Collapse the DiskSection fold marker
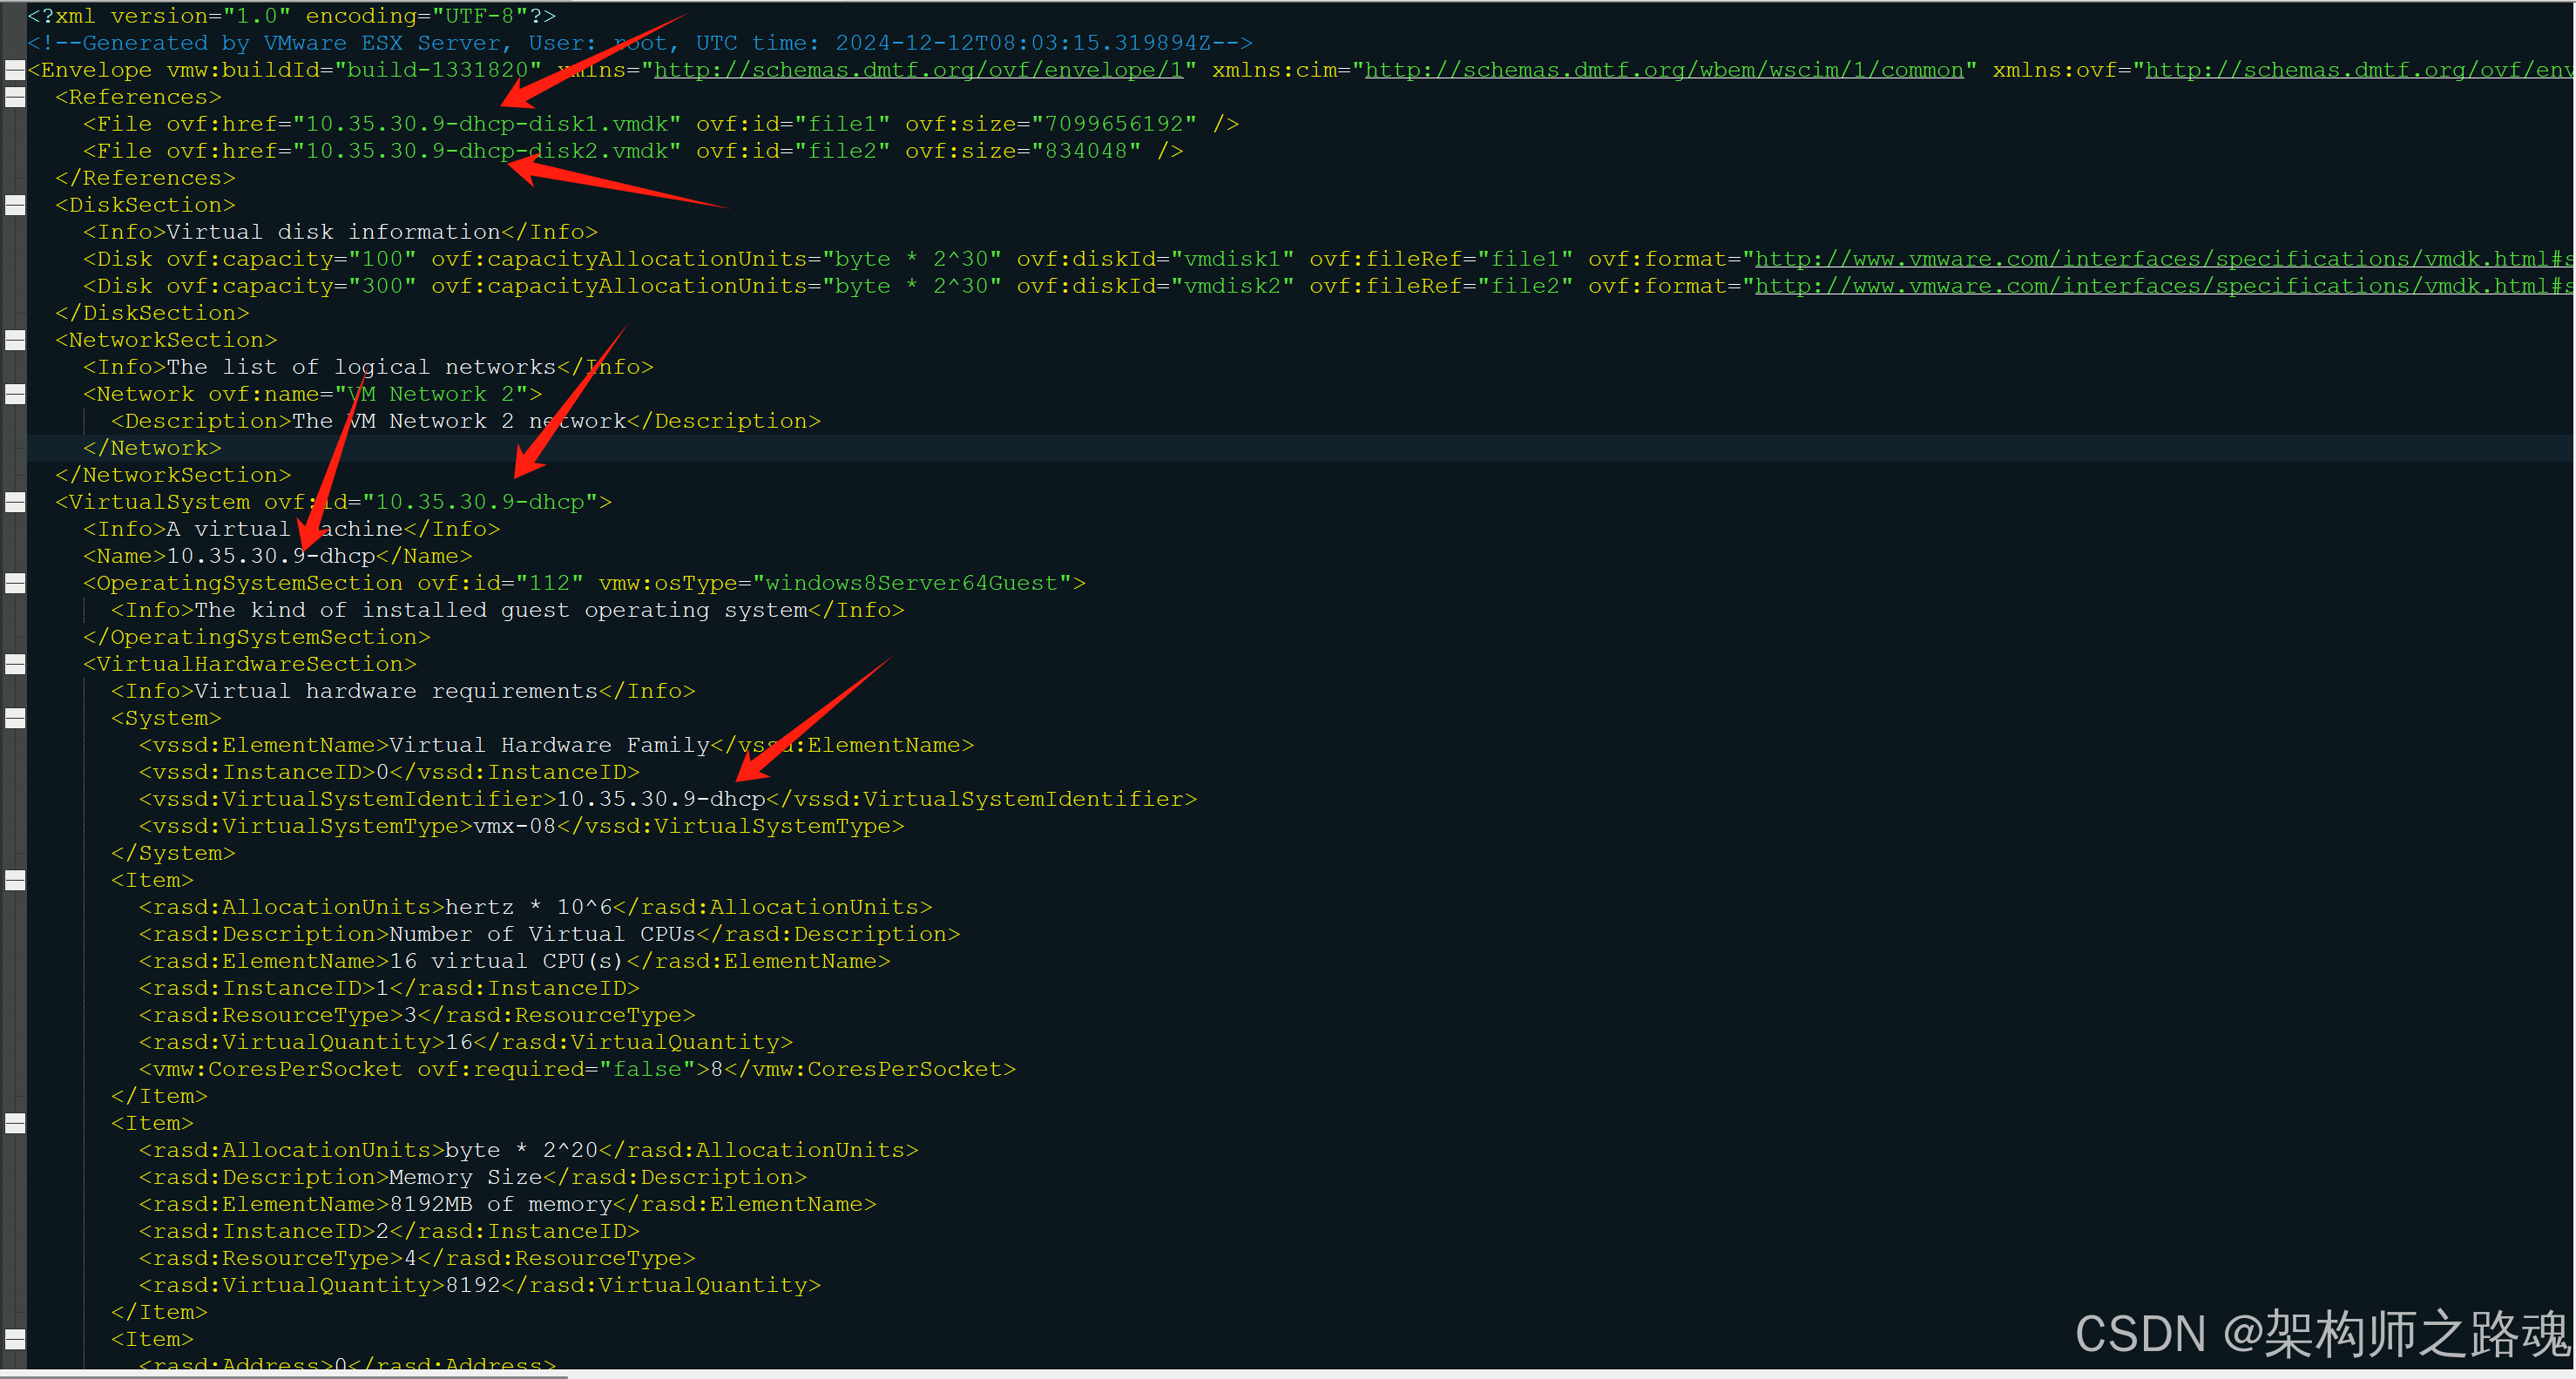Viewport: 2576px width, 1379px height. pyautogui.click(x=15, y=205)
